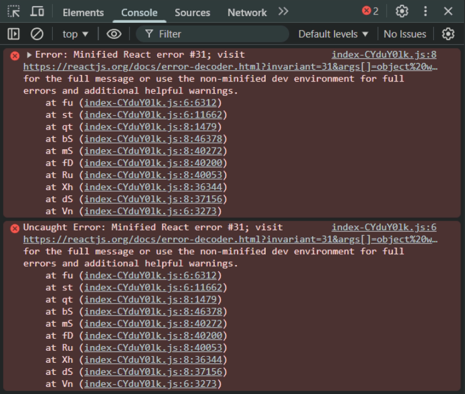Expand the first error's disclosure triangle
The height and width of the screenshot is (394, 465).
pos(29,55)
